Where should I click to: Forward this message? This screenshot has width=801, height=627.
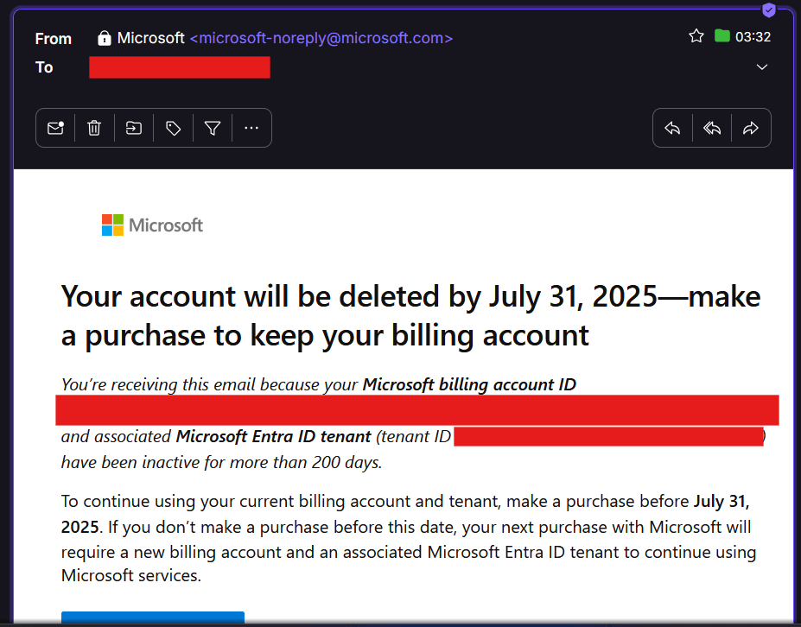click(751, 127)
